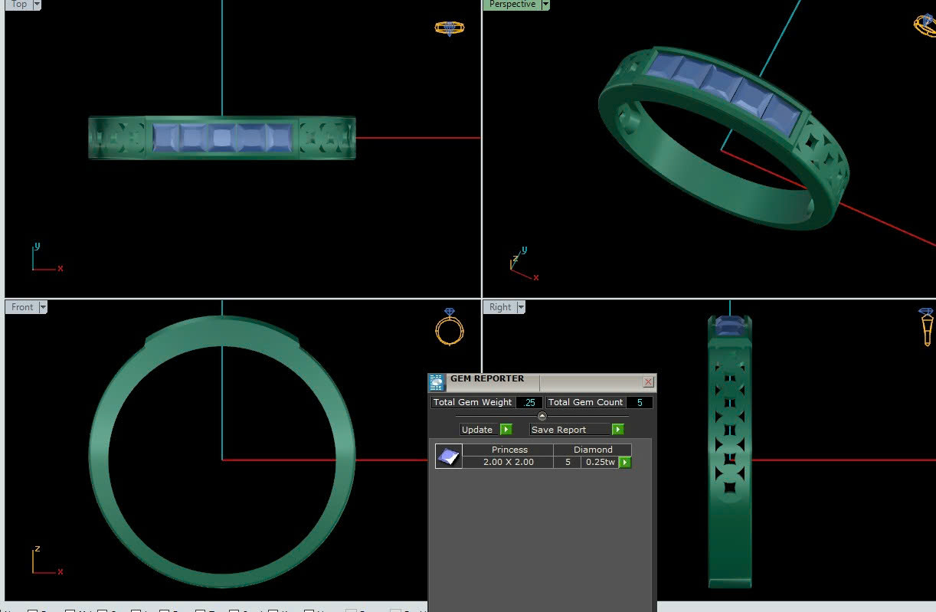This screenshot has width=936, height=612.
Task: Close the Gem Reporter panel
Action: point(648,381)
